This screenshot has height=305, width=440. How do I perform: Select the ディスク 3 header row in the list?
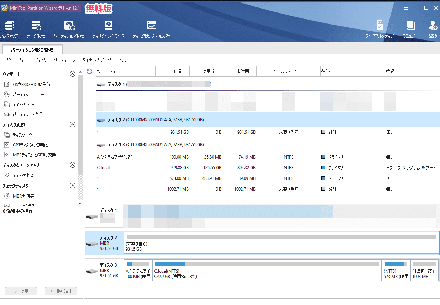(x=268, y=145)
